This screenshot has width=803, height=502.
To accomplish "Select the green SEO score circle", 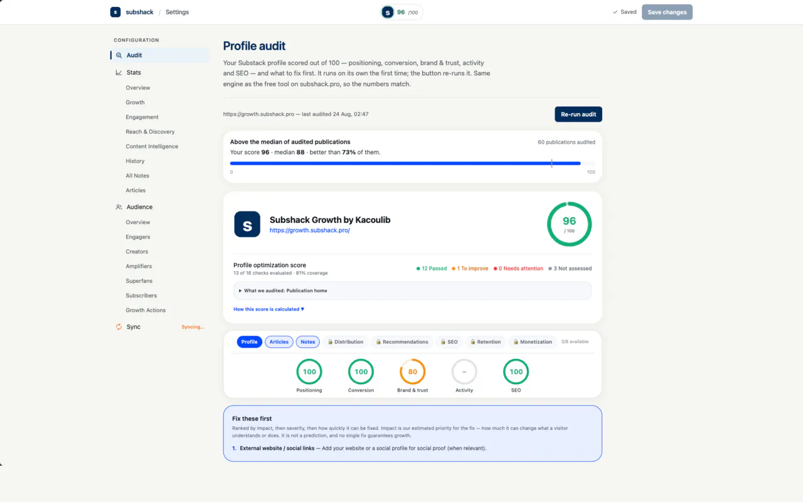I will pyautogui.click(x=516, y=371).
